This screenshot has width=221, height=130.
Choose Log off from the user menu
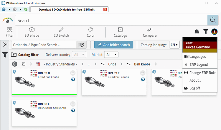pyautogui.click(x=195, y=88)
